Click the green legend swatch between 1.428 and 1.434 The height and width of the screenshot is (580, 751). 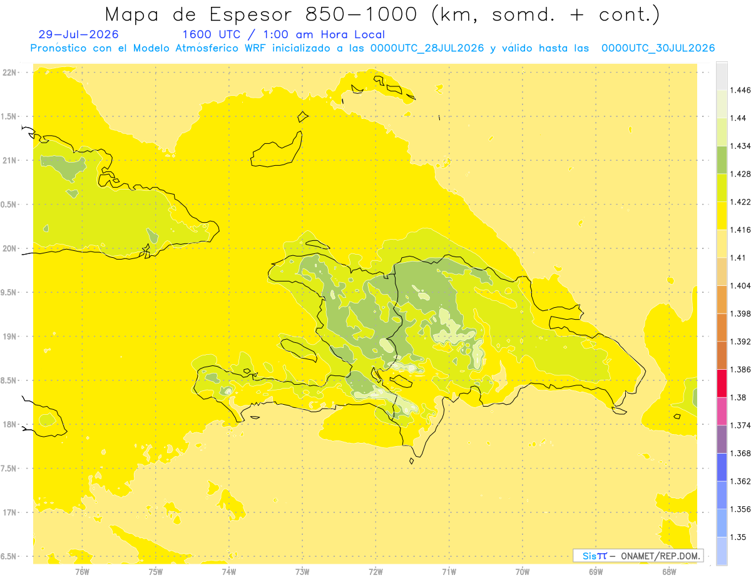(722, 160)
